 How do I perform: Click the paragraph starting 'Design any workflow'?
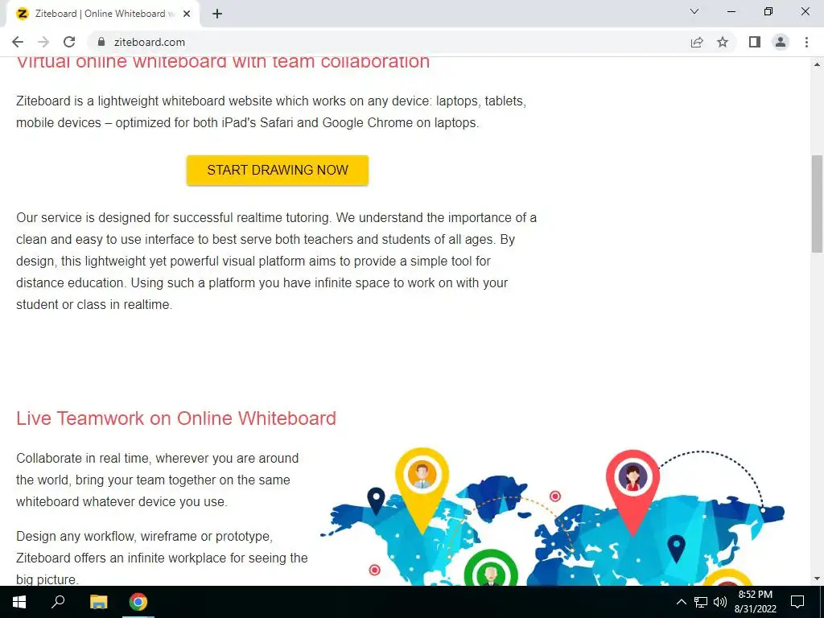pyautogui.click(x=162, y=558)
